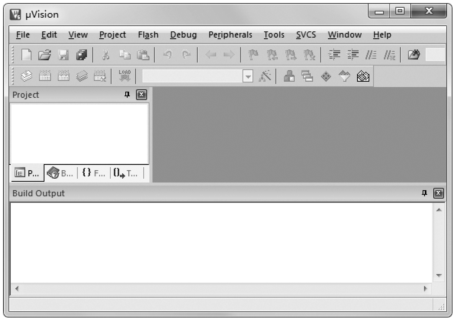Open the Project menu

click(x=113, y=35)
